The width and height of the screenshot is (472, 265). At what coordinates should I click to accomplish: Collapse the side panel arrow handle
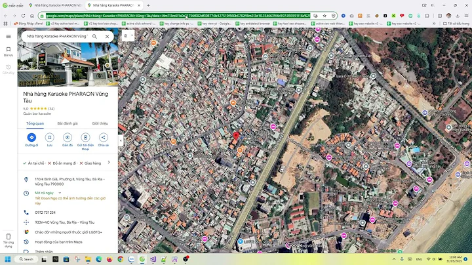(x=121, y=140)
